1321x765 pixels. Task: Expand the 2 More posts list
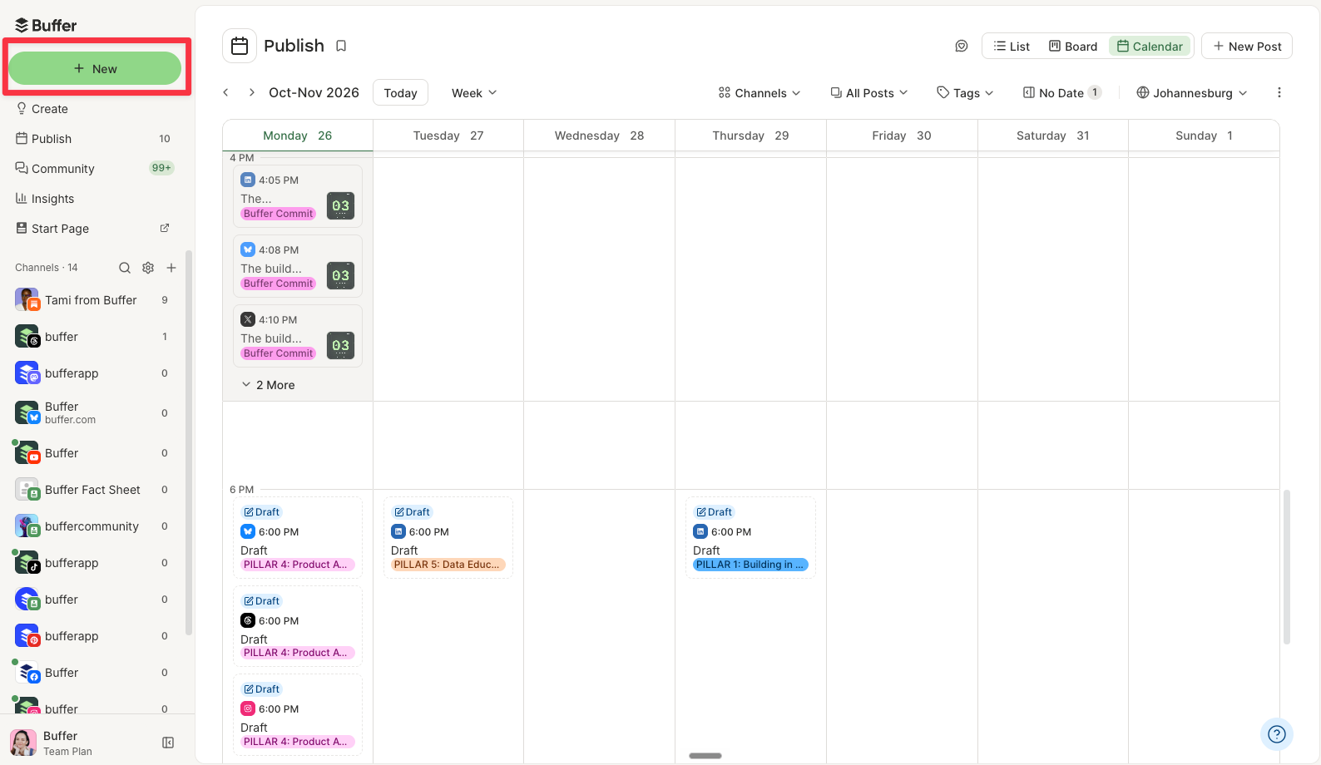pyautogui.click(x=269, y=385)
